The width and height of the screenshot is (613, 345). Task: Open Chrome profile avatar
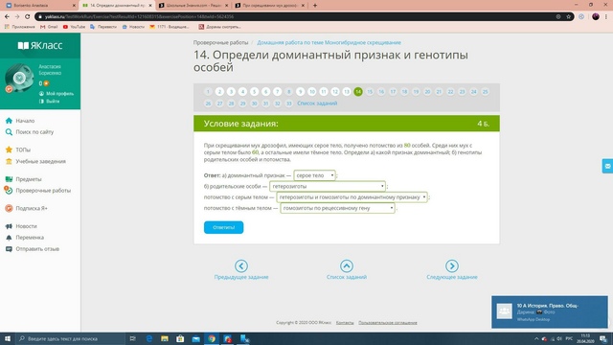(x=596, y=17)
